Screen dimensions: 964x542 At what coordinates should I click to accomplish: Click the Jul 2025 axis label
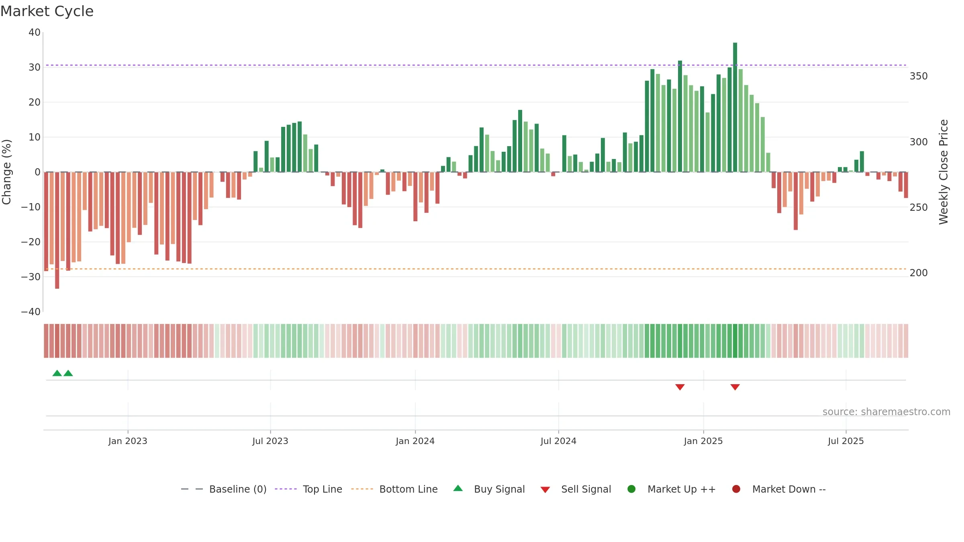[x=846, y=441]
